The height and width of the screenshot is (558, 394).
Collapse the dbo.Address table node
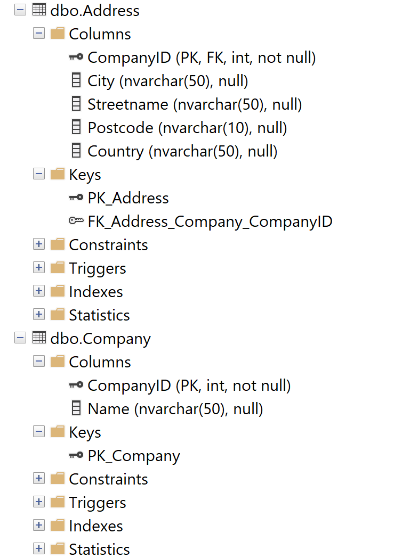pos(20,11)
